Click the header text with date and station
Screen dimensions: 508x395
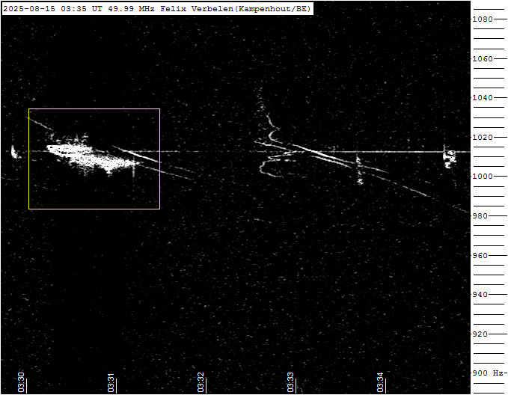pos(157,9)
